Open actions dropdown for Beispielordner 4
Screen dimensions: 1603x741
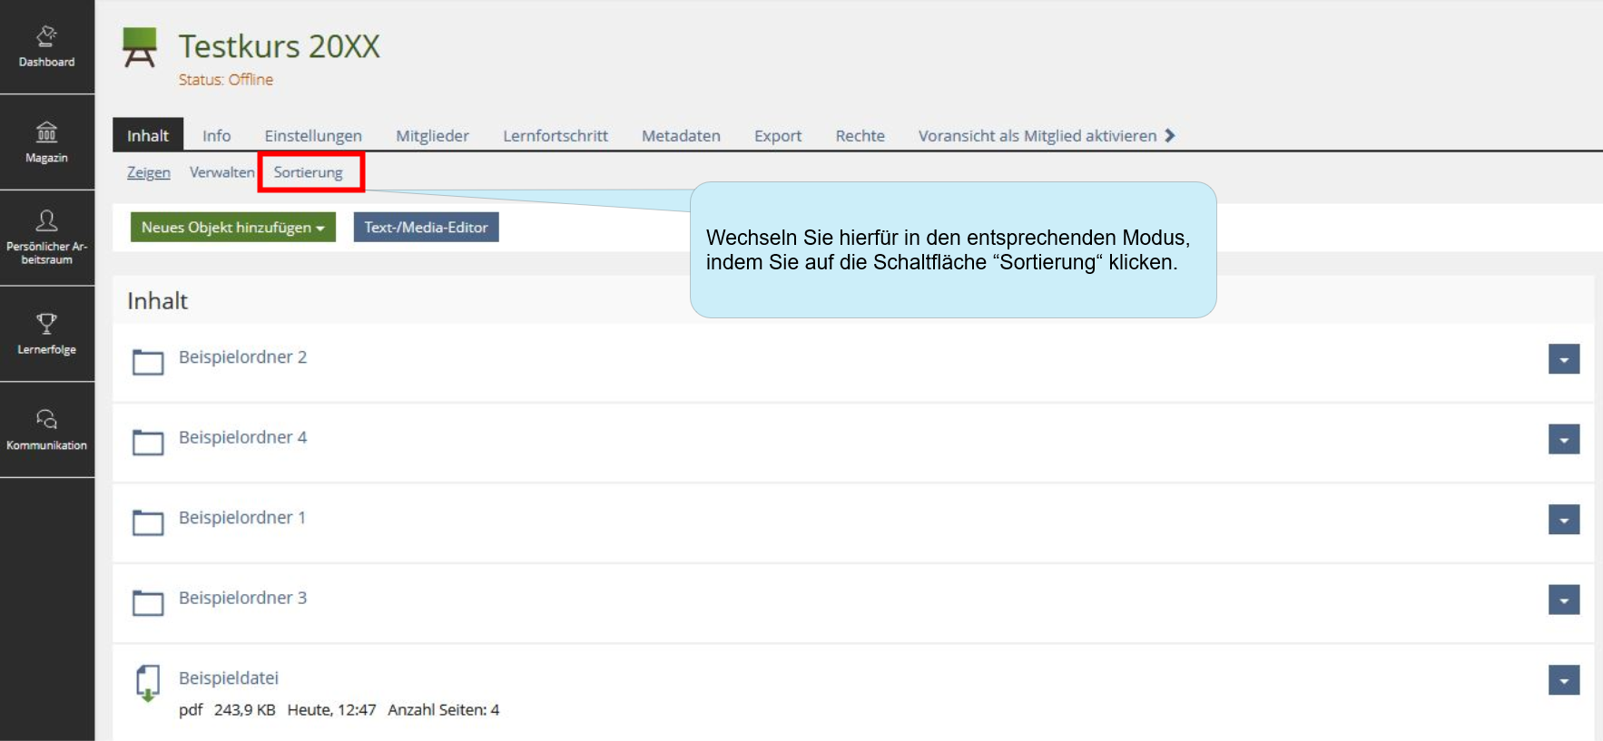click(1564, 440)
